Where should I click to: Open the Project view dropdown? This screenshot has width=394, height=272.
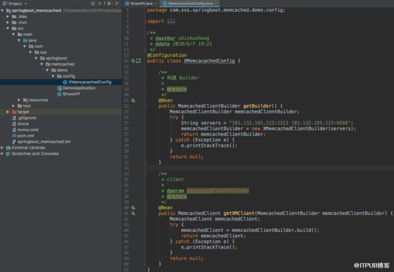(x=15, y=4)
